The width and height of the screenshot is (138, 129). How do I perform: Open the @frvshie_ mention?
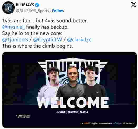pyautogui.click(x=13, y=27)
